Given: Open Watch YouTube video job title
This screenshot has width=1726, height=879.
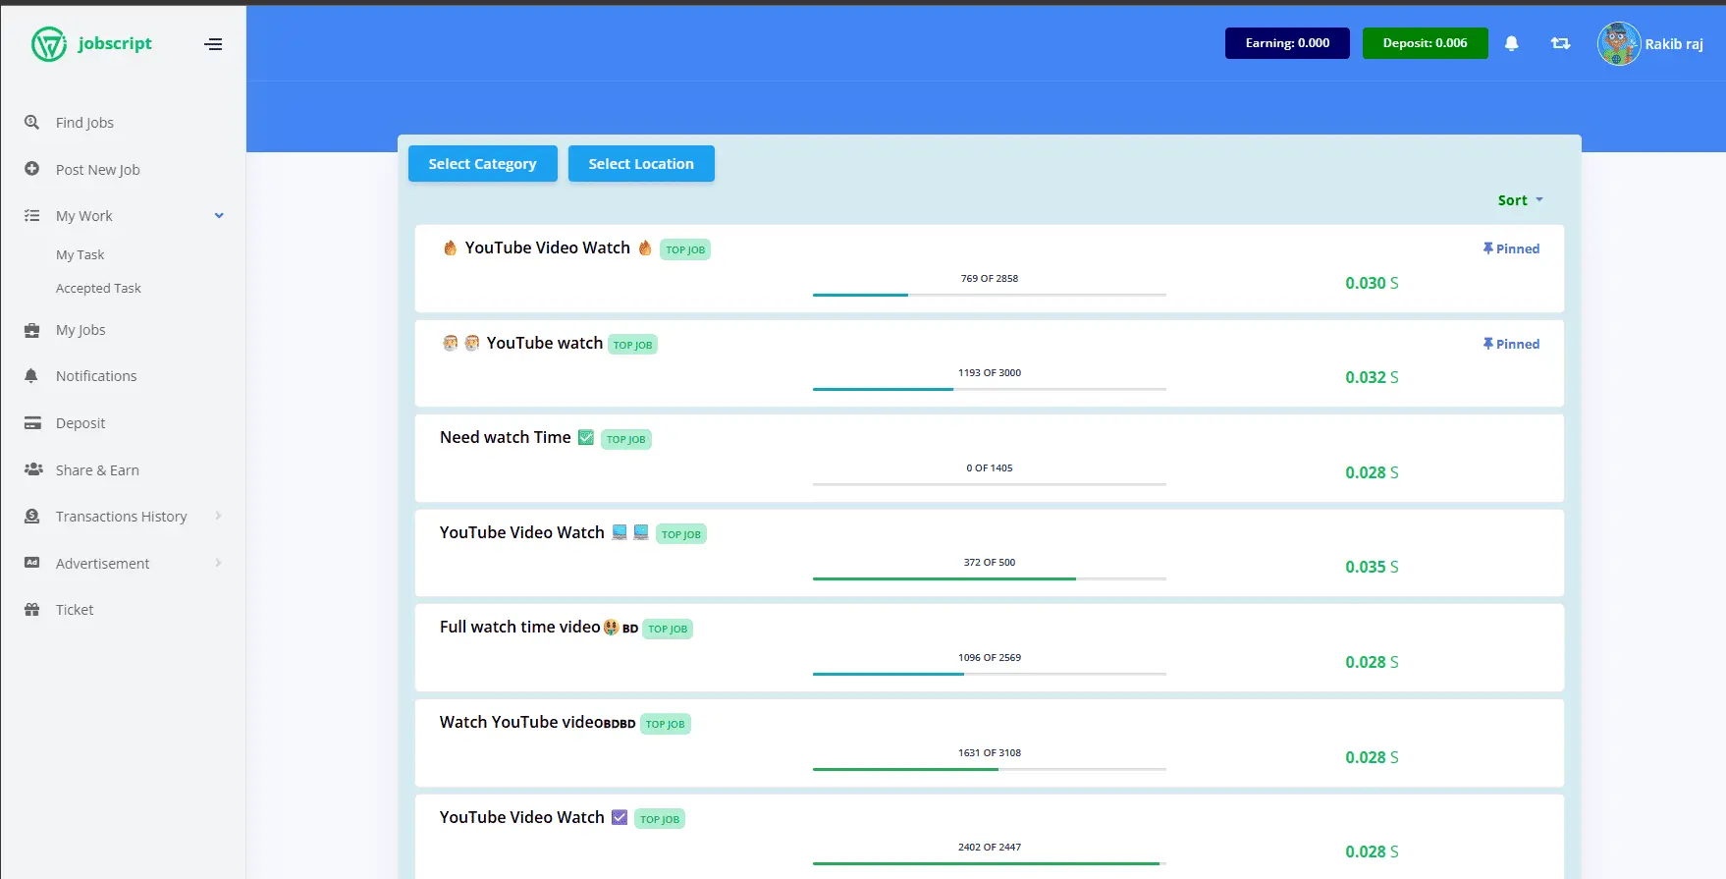Looking at the screenshot, I should tap(537, 722).
